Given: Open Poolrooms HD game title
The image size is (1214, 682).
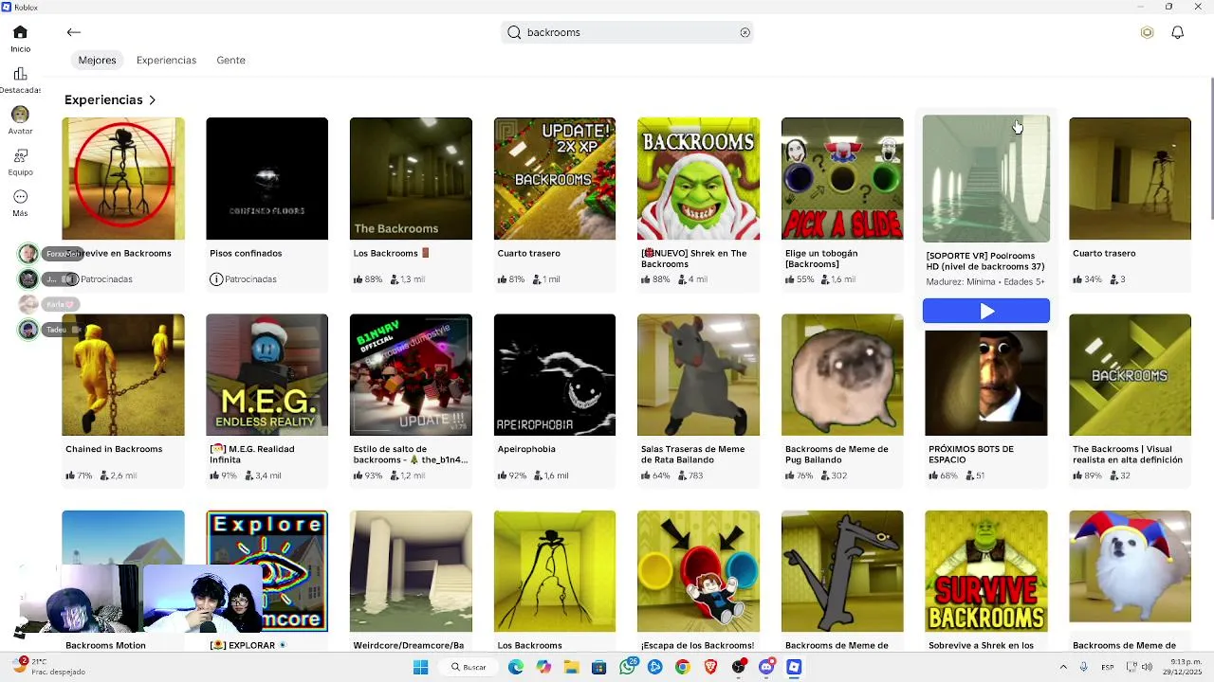Looking at the screenshot, I should tap(985, 260).
